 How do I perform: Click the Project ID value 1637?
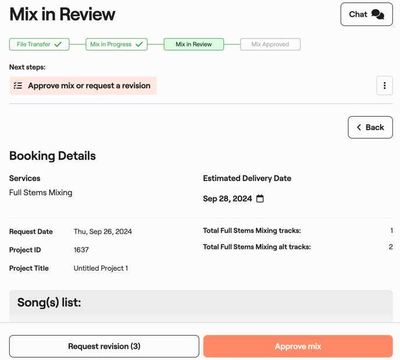tap(81, 250)
